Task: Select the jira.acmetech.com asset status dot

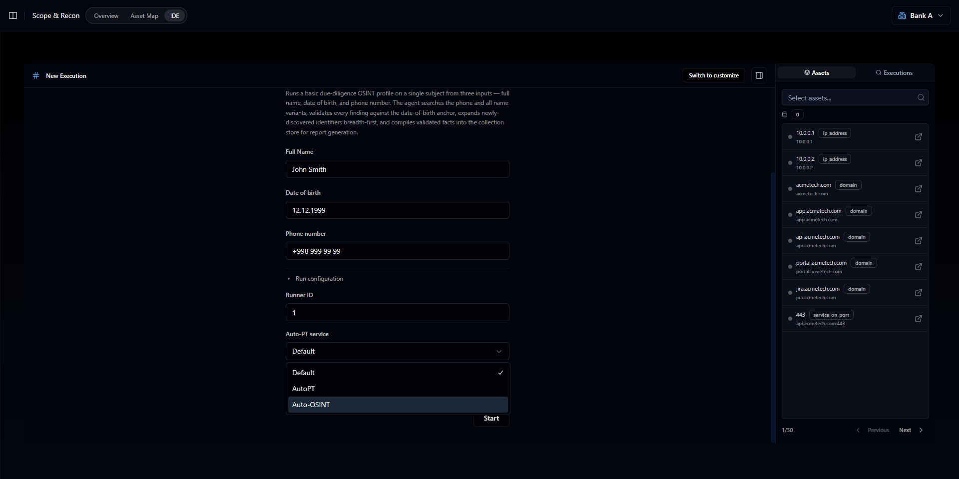Action: 790,293
